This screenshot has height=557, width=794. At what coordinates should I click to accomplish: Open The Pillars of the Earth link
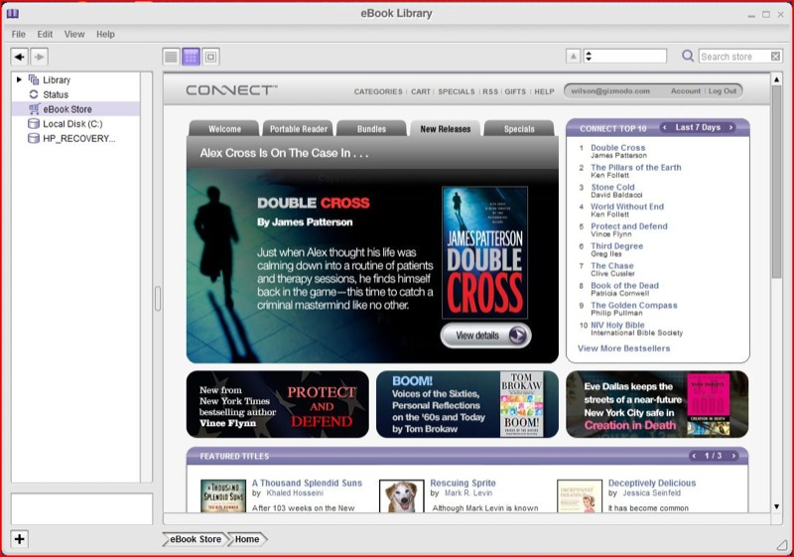tap(635, 167)
